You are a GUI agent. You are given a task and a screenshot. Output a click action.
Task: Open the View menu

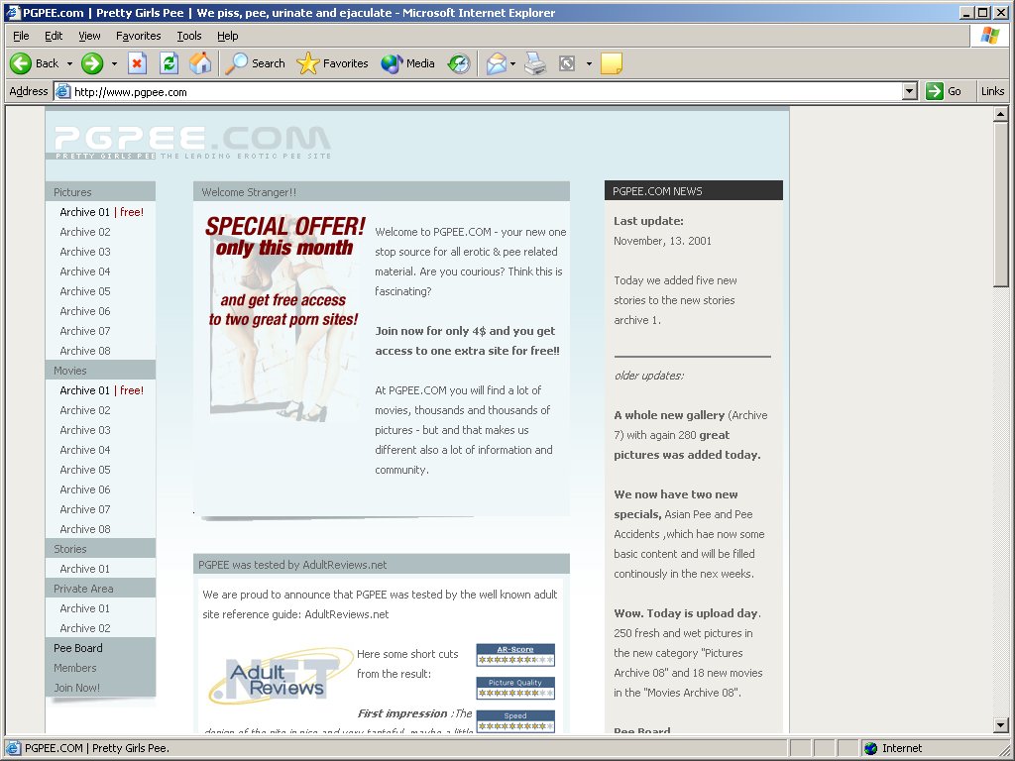click(89, 36)
